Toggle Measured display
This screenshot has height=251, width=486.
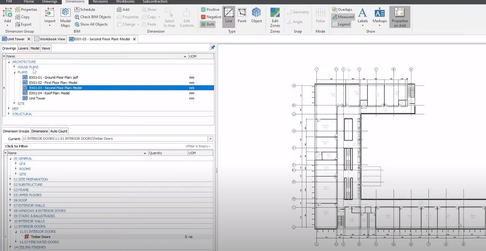[343, 17]
